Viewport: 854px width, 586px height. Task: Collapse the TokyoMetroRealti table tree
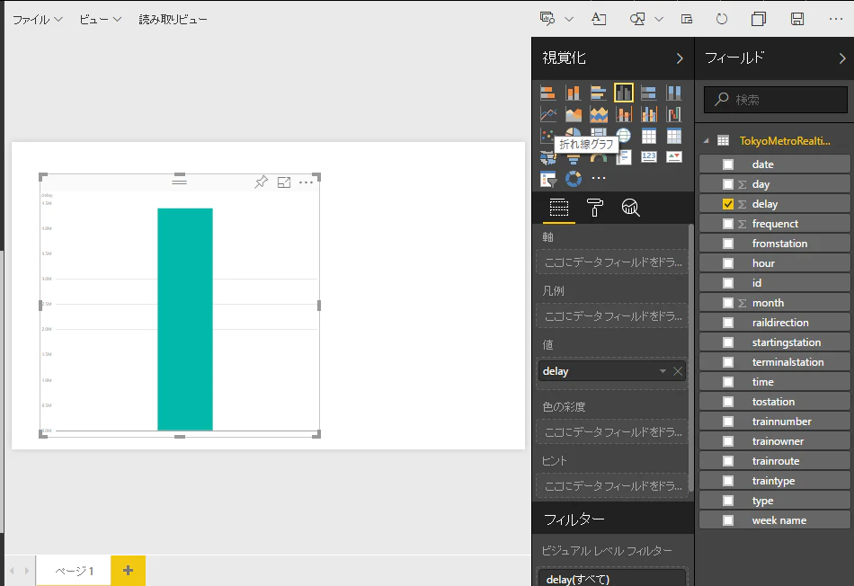707,141
